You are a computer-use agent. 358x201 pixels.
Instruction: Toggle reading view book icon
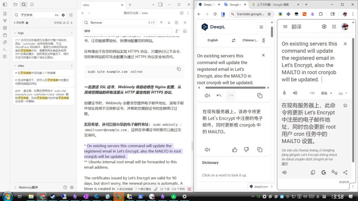pyautogui.click(x=182, y=13)
